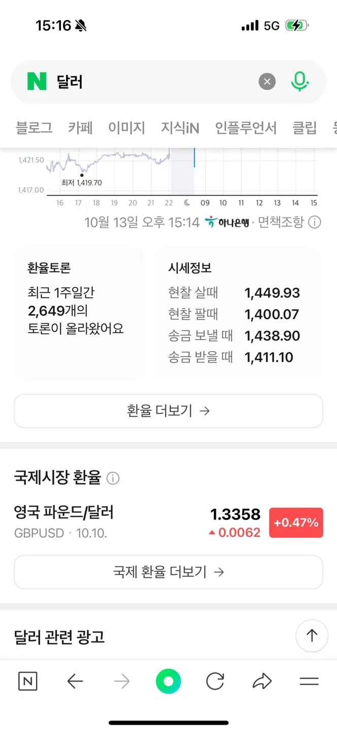Toggle the +0.47% change badge
This screenshot has height=732, width=337.
[x=296, y=523]
